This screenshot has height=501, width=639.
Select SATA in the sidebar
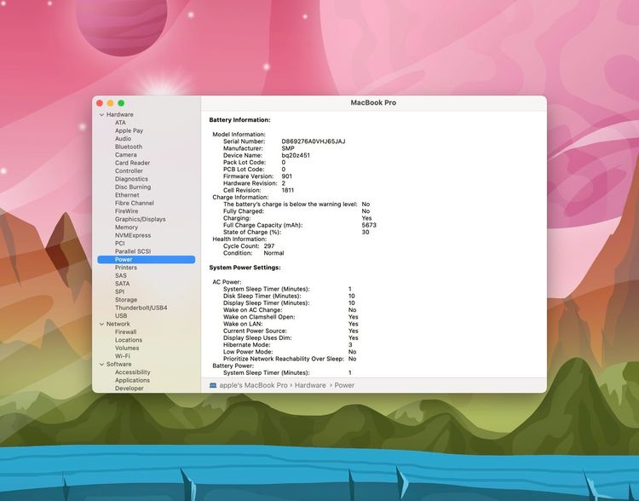coord(122,284)
